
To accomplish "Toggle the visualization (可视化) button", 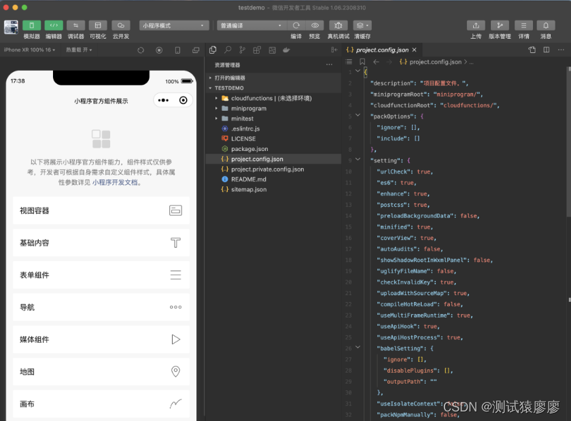I will [x=98, y=26].
